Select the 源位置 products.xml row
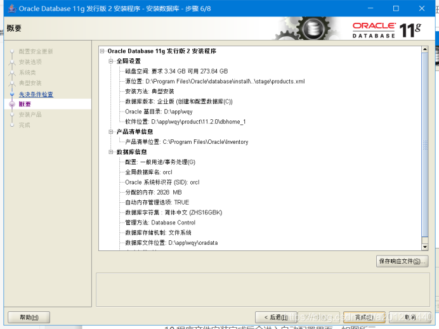Screen dimensions: 439x329 pos(214,81)
